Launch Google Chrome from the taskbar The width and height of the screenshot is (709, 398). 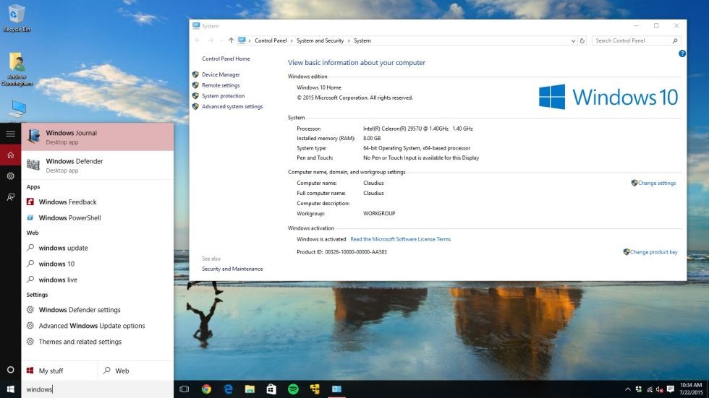pos(206,389)
